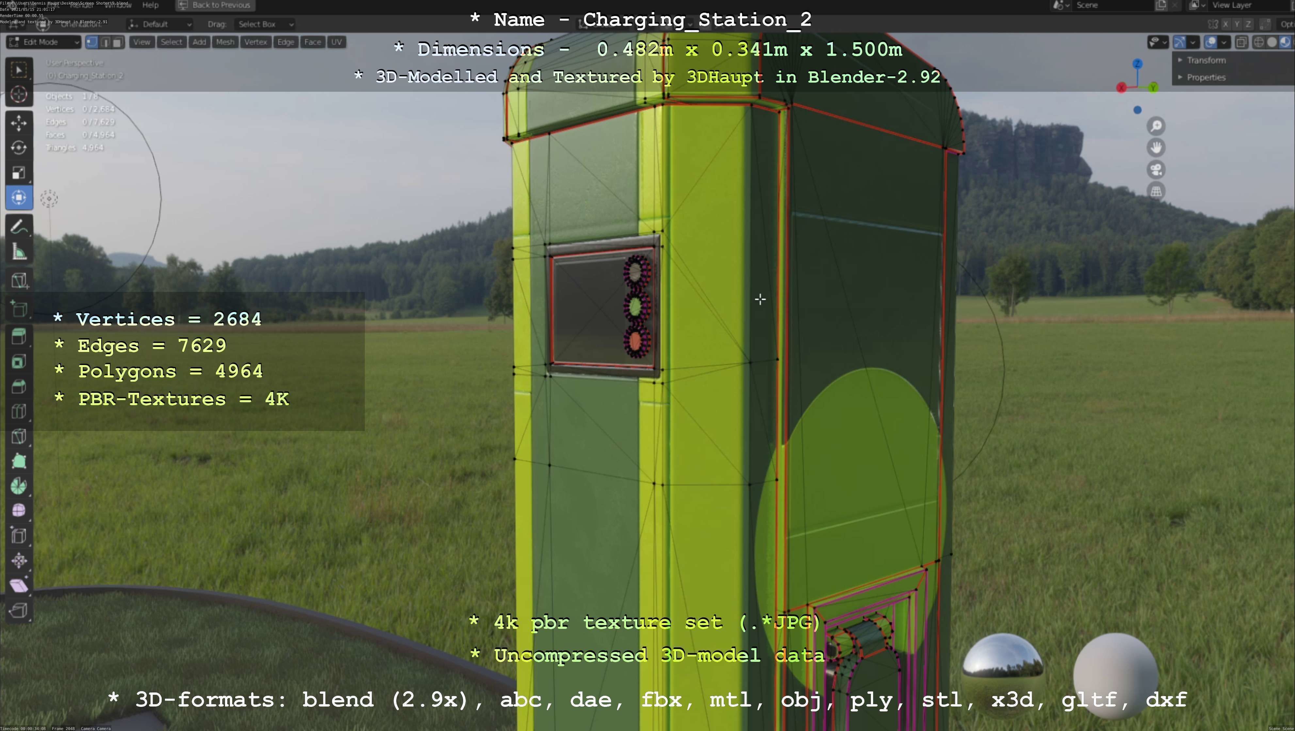The image size is (1295, 731).
Task: Activate the 3D Cursor tool
Action: [x=19, y=94]
